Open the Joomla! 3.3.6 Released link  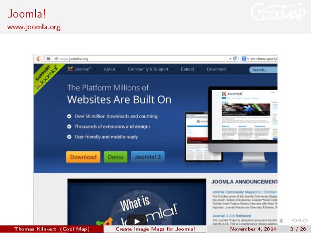click(232, 216)
